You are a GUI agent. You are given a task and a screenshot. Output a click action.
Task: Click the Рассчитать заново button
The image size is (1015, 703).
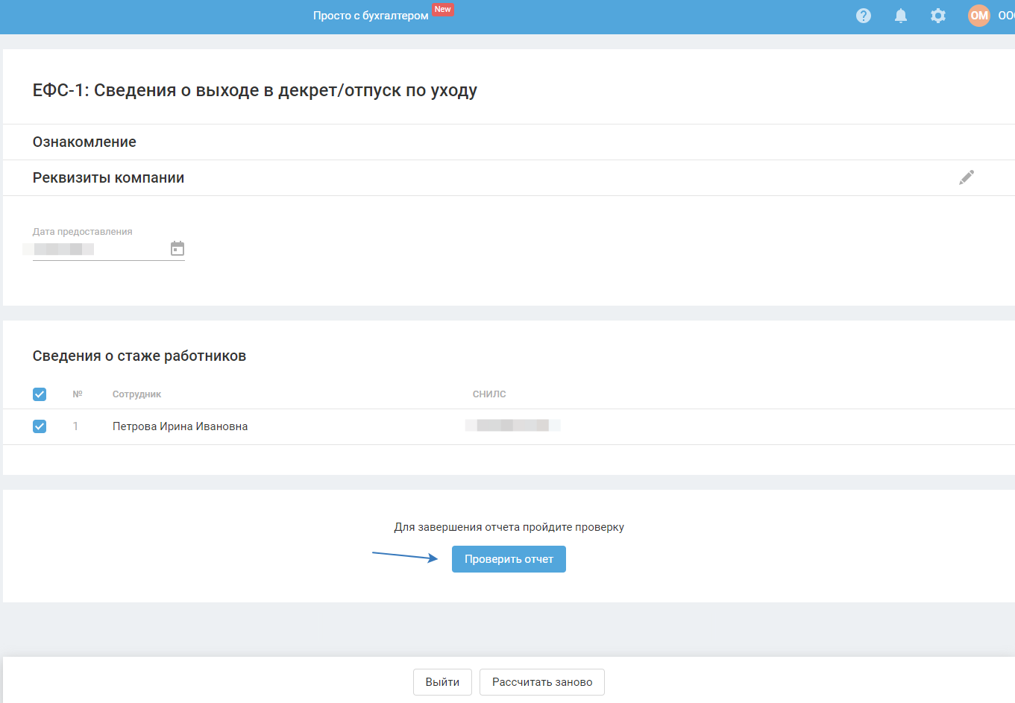(x=542, y=682)
